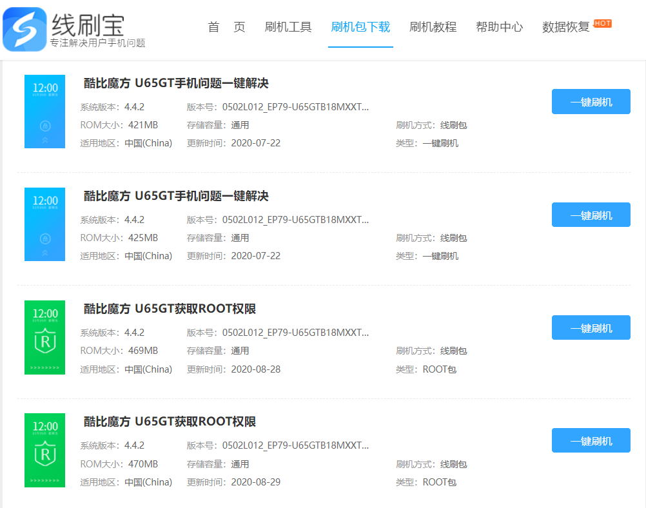Click the 线刷宝 logo icon
Viewport: 646px width, 508px height.
pyautogui.click(x=24, y=29)
